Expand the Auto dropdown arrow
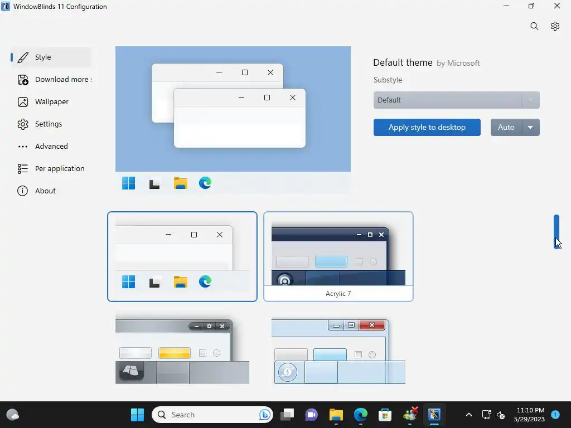The height and width of the screenshot is (428, 571). pyautogui.click(x=531, y=128)
